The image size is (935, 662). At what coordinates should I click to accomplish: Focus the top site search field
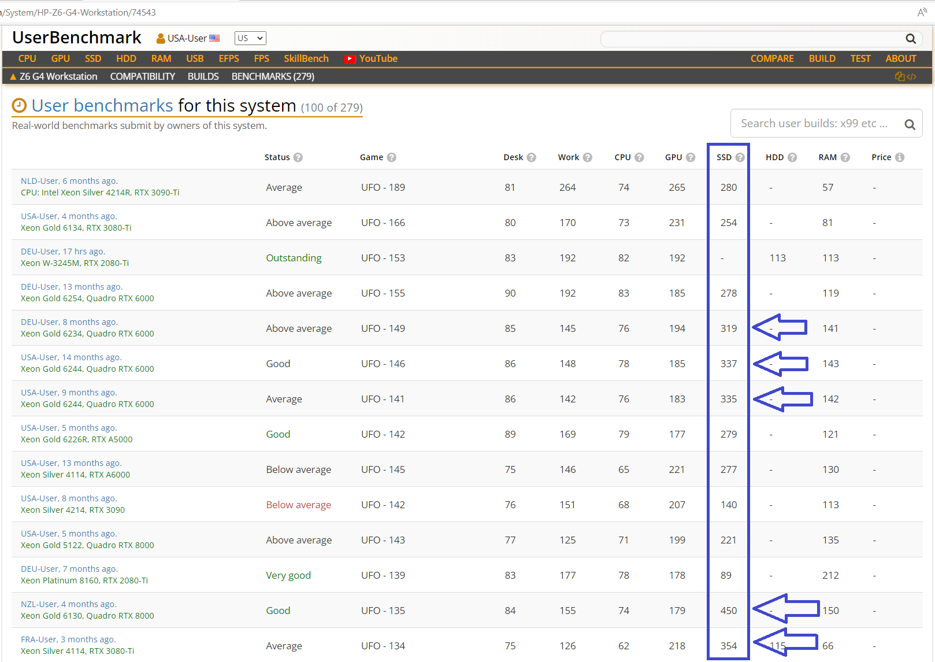[753, 39]
